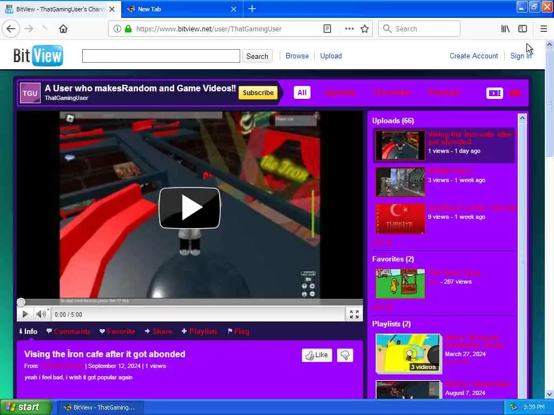This screenshot has width=554, height=415.
Task: Click the Share action
Action: pyautogui.click(x=159, y=331)
